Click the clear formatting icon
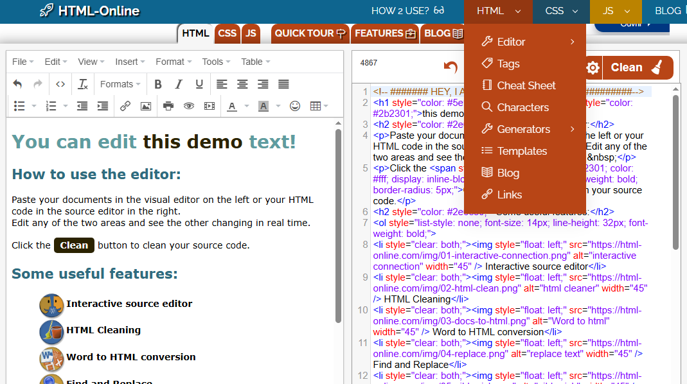687x384 pixels. point(82,84)
